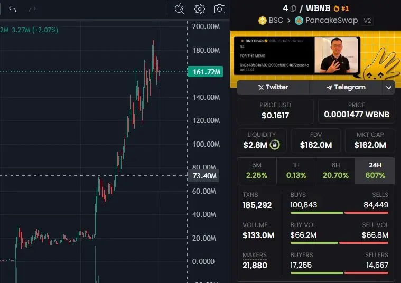Open quick search lightning icon
401x283 pixels.
click(x=179, y=8)
